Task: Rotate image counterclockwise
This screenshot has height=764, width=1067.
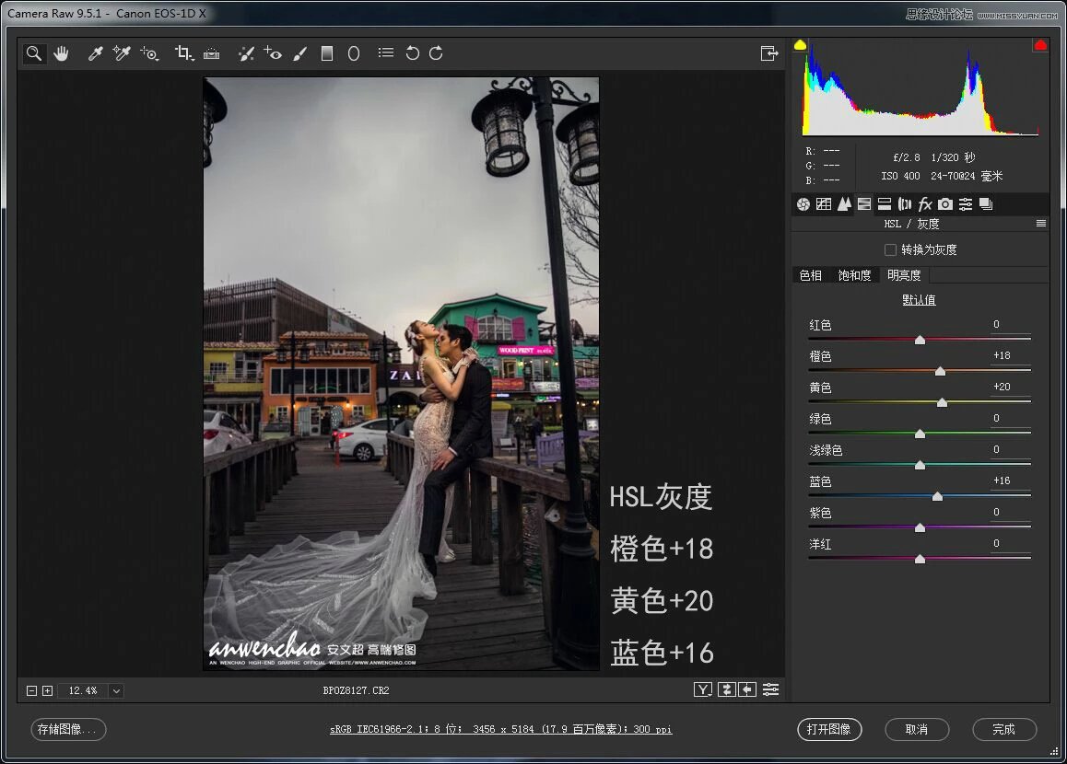Action: coord(413,53)
